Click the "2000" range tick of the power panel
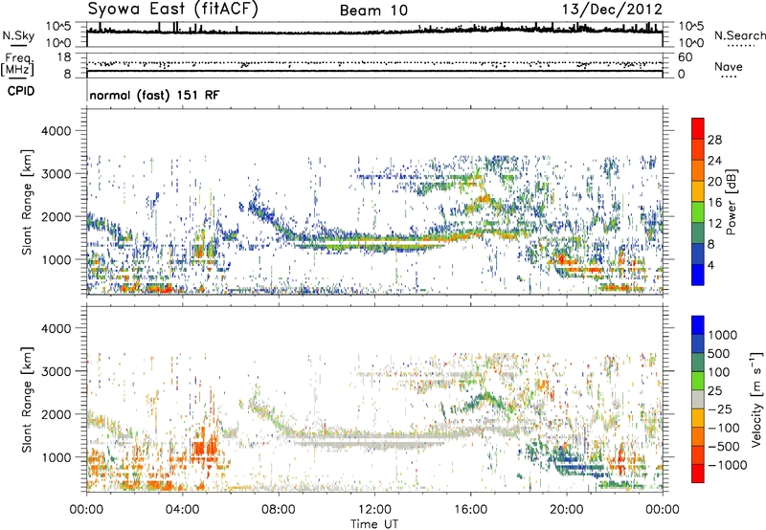 56,216
